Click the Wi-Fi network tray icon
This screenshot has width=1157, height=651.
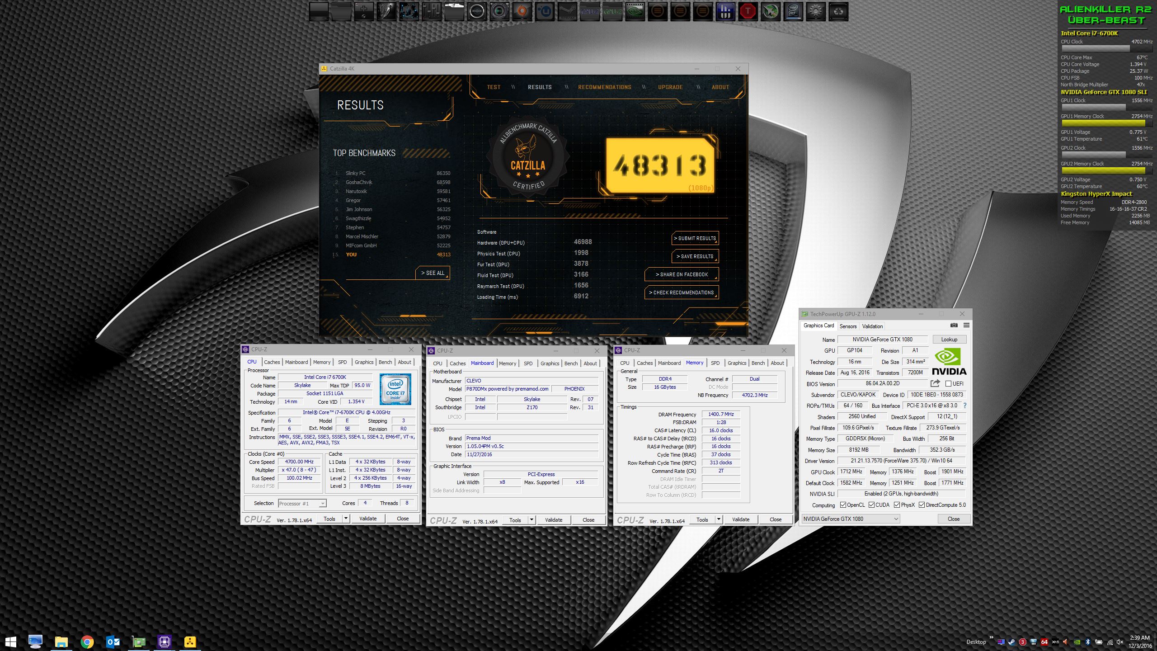pos(1110,642)
